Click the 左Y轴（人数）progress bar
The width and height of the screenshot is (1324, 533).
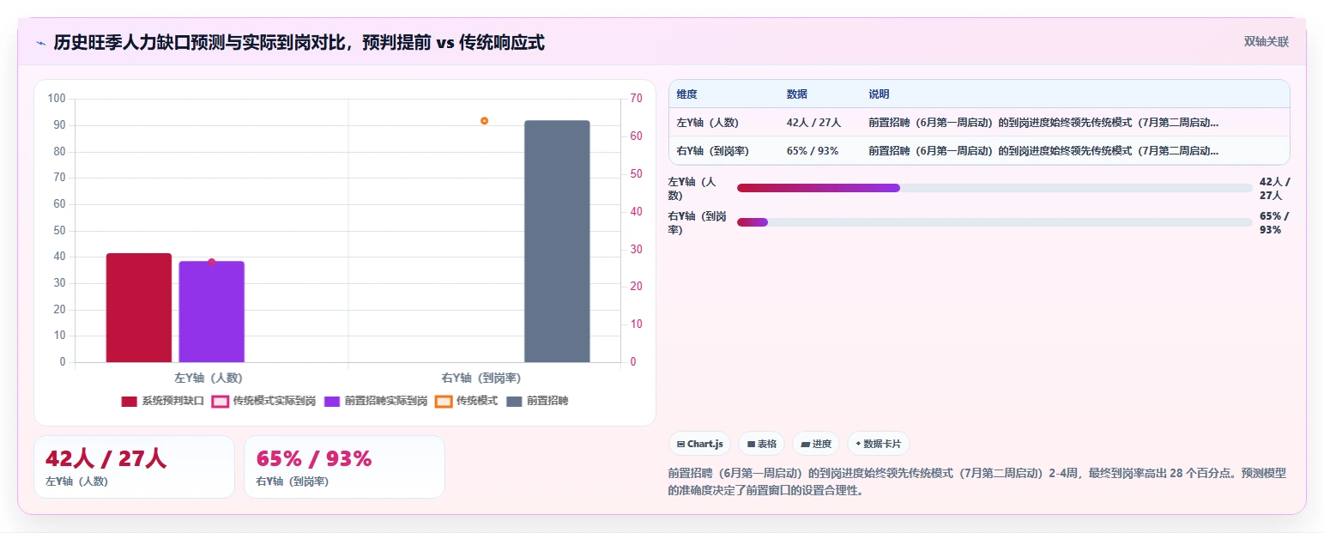pyautogui.click(x=995, y=188)
